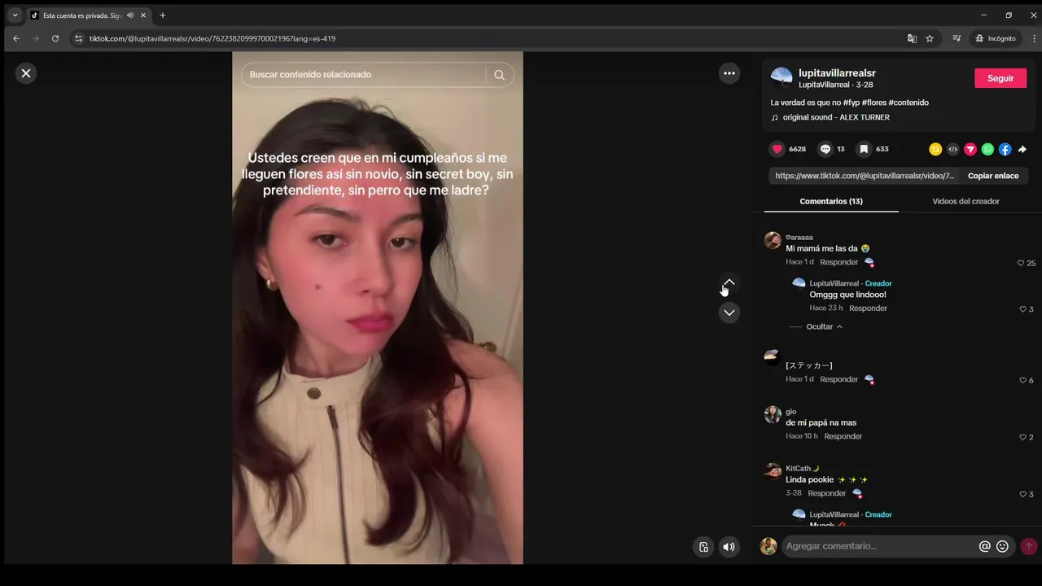Reply to the 'Linda pookie' comment
The width and height of the screenshot is (1042, 586).
point(826,493)
